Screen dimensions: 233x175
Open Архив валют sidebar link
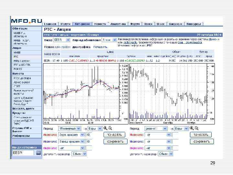tap(22, 82)
